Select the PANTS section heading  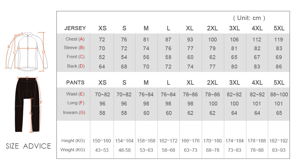tap(75, 83)
